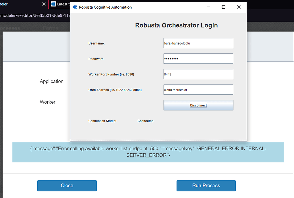Open the Forms menu item in the browser page

click(50, 28)
